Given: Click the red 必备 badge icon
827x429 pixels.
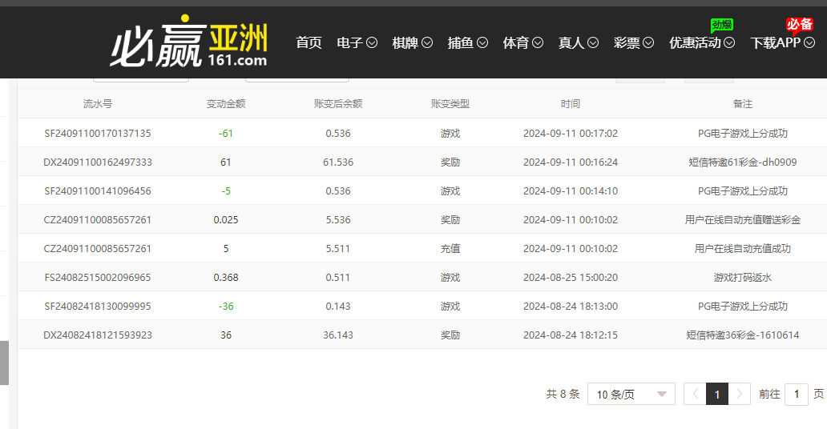Looking at the screenshot, I should click(x=799, y=24).
